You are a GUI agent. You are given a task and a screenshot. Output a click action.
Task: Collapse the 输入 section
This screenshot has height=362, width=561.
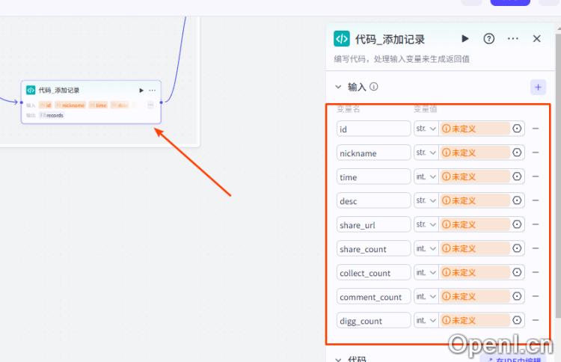pyautogui.click(x=338, y=87)
